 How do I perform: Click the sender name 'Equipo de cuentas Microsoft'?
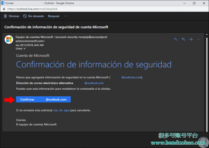[x=34, y=37]
